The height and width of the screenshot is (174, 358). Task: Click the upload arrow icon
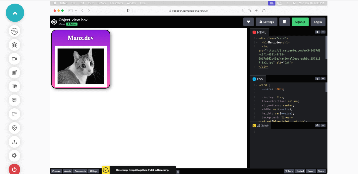(14, 142)
